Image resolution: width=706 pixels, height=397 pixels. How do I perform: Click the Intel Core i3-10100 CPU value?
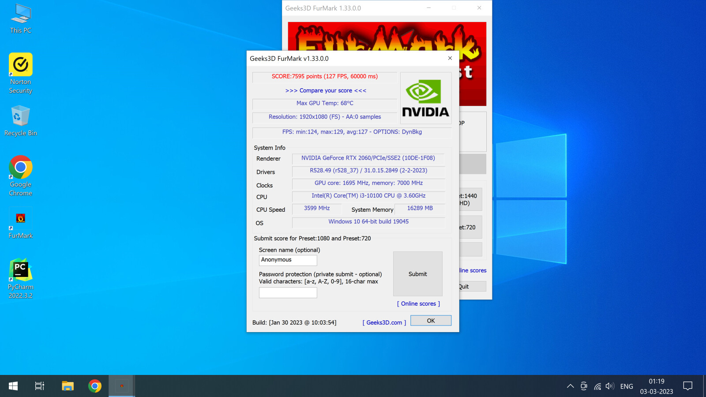pyautogui.click(x=368, y=196)
